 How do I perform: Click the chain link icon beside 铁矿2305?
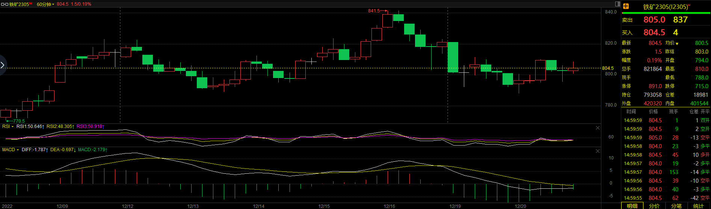click(5, 4)
